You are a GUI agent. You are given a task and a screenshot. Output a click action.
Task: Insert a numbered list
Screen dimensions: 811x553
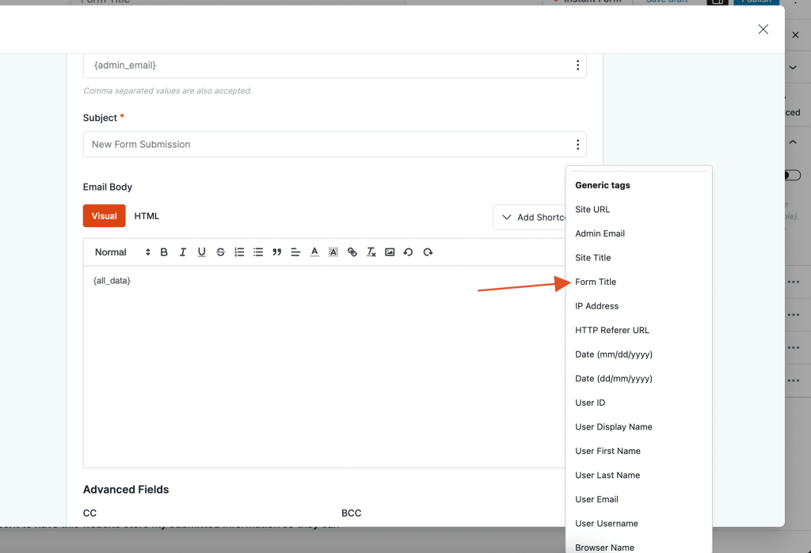239,252
